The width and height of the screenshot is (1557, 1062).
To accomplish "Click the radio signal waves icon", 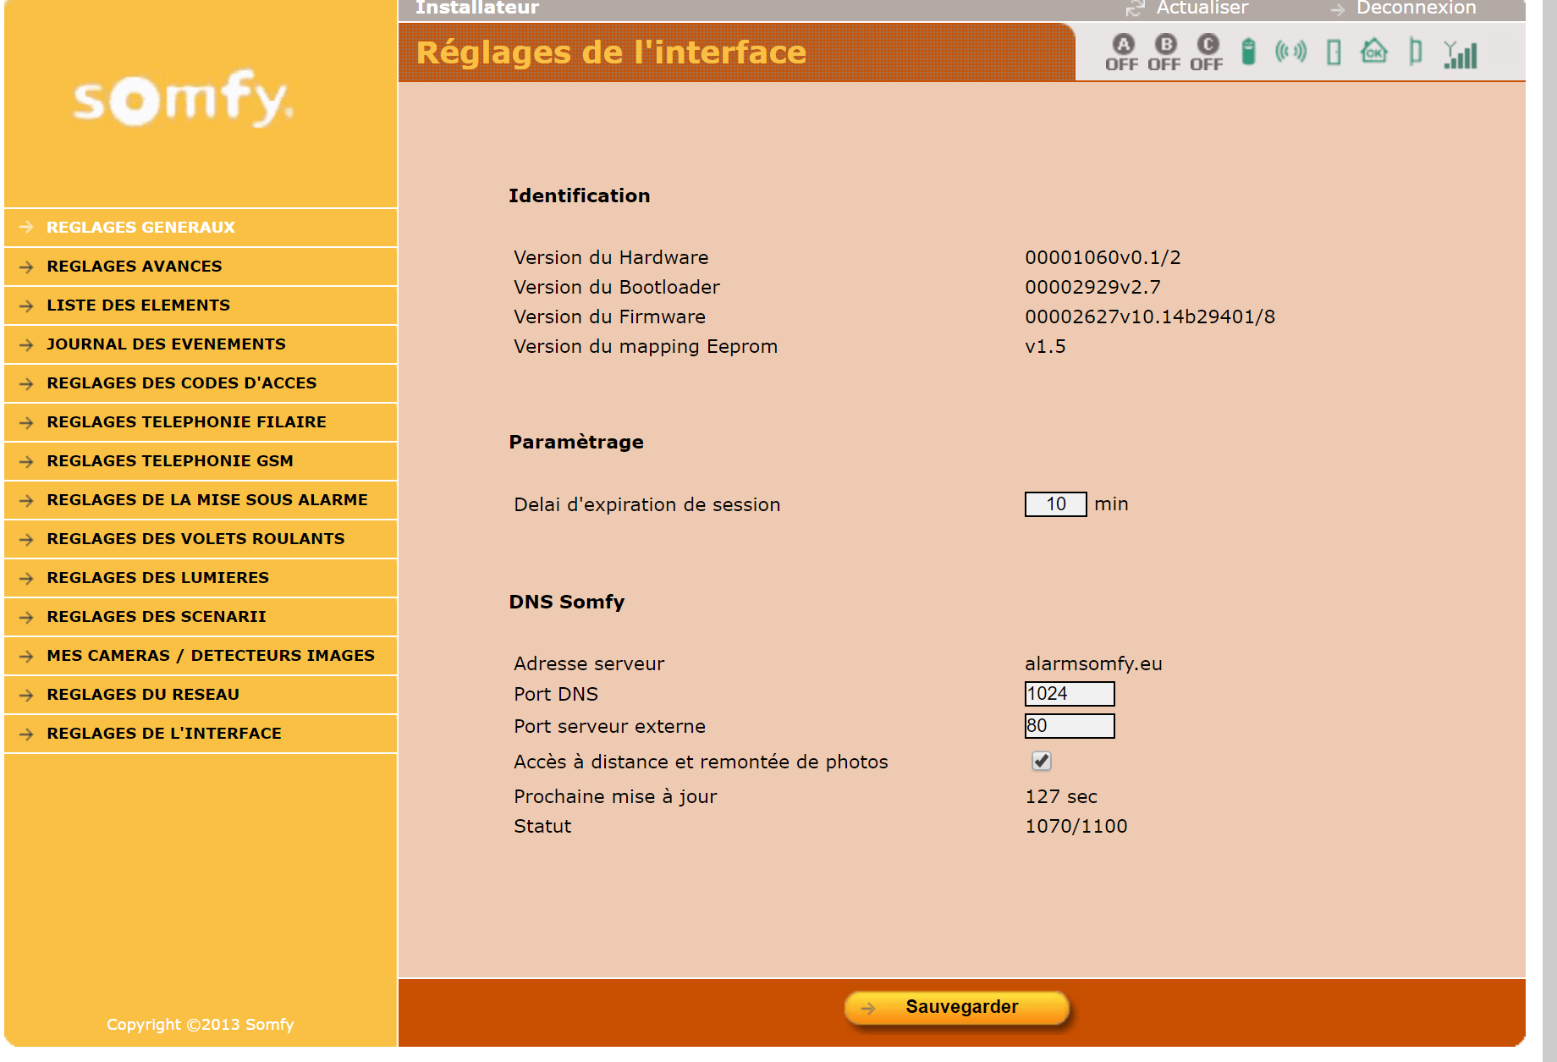I will 1290,52.
